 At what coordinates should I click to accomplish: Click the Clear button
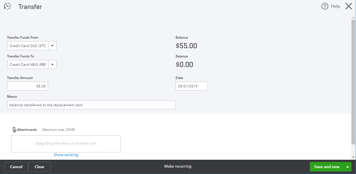tap(40, 167)
